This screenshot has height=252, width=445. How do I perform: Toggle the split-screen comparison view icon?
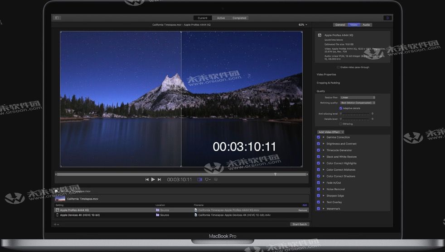pos(199,179)
